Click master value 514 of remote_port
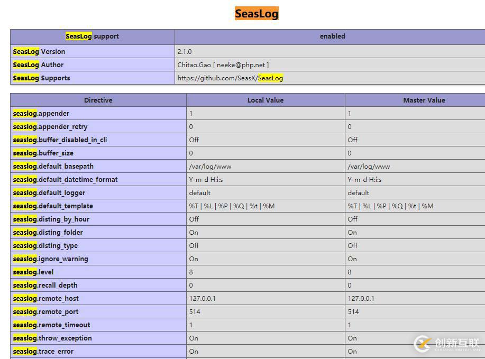Screen dimensions: 485x359 pyautogui.click(x=353, y=312)
